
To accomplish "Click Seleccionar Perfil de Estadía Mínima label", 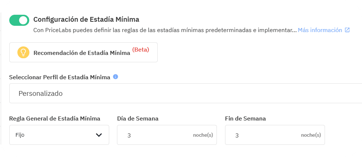I will click(60, 77).
